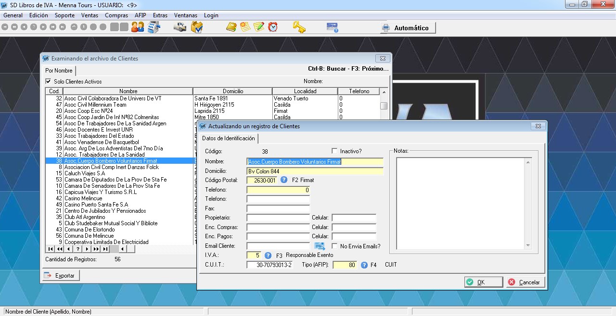Jump to the last record navigation button
The width and height of the screenshot is (616, 316).
(105, 249)
